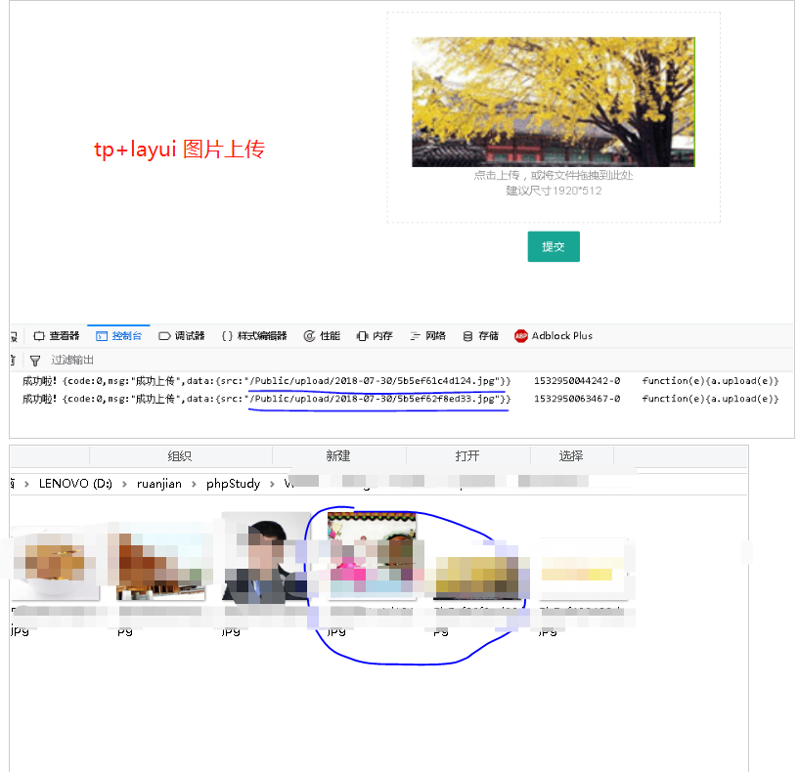This screenshot has width=798, height=772.
Task: Open the Network (网络) panel
Action: pos(427,335)
